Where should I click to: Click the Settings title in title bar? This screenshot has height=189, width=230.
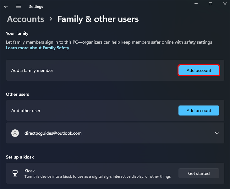[x=36, y=6]
